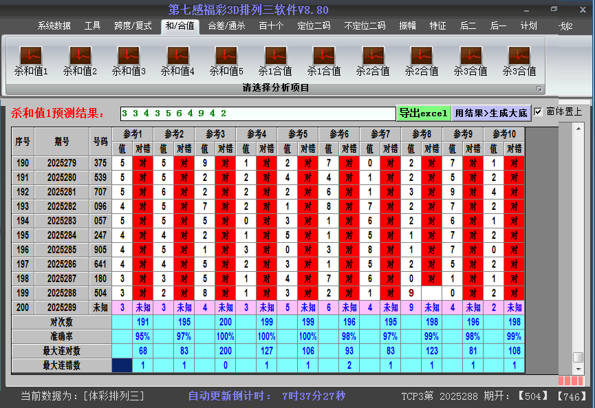
Task: Click the toolbar collapse icon beside 请选择分析项目
Action: (540, 87)
